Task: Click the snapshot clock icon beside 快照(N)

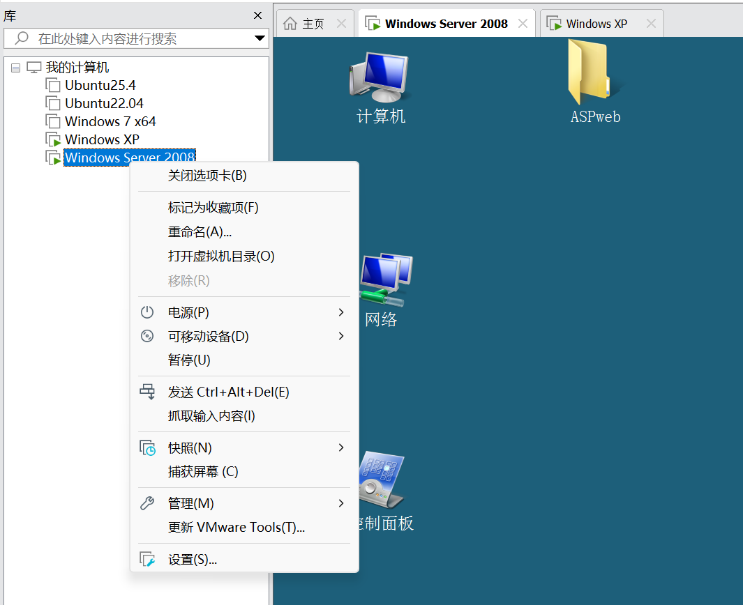Action: pyautogui.click(x=147, y=448)
